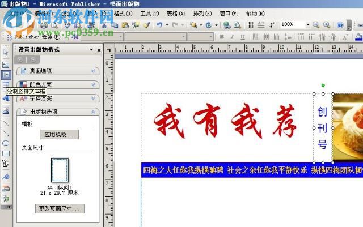Select the Insert Table tool
363x227 pixels.
6,84
